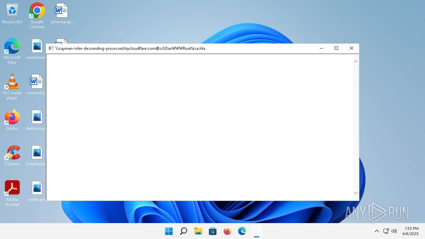Click the HTA window title bar icon
The image size is (425, 239).
(51, 48)
